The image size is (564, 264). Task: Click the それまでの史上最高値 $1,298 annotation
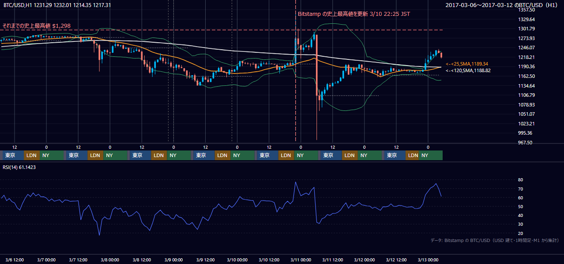[36, 26]
